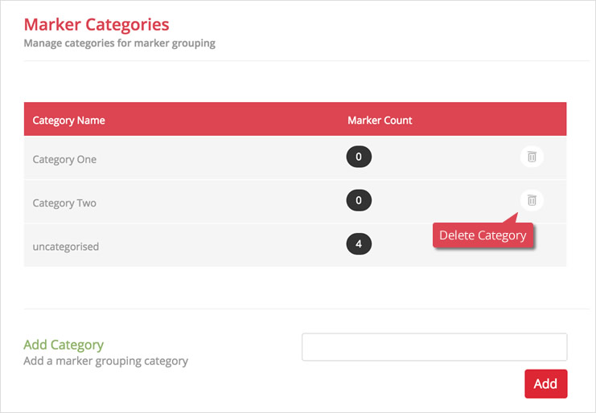Click Category One's marker count badge
596x413 pixels.
coord(359,157)
